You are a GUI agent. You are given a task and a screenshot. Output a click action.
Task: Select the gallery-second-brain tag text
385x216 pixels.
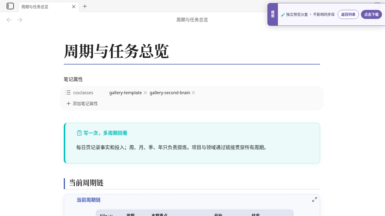(170, 93)
